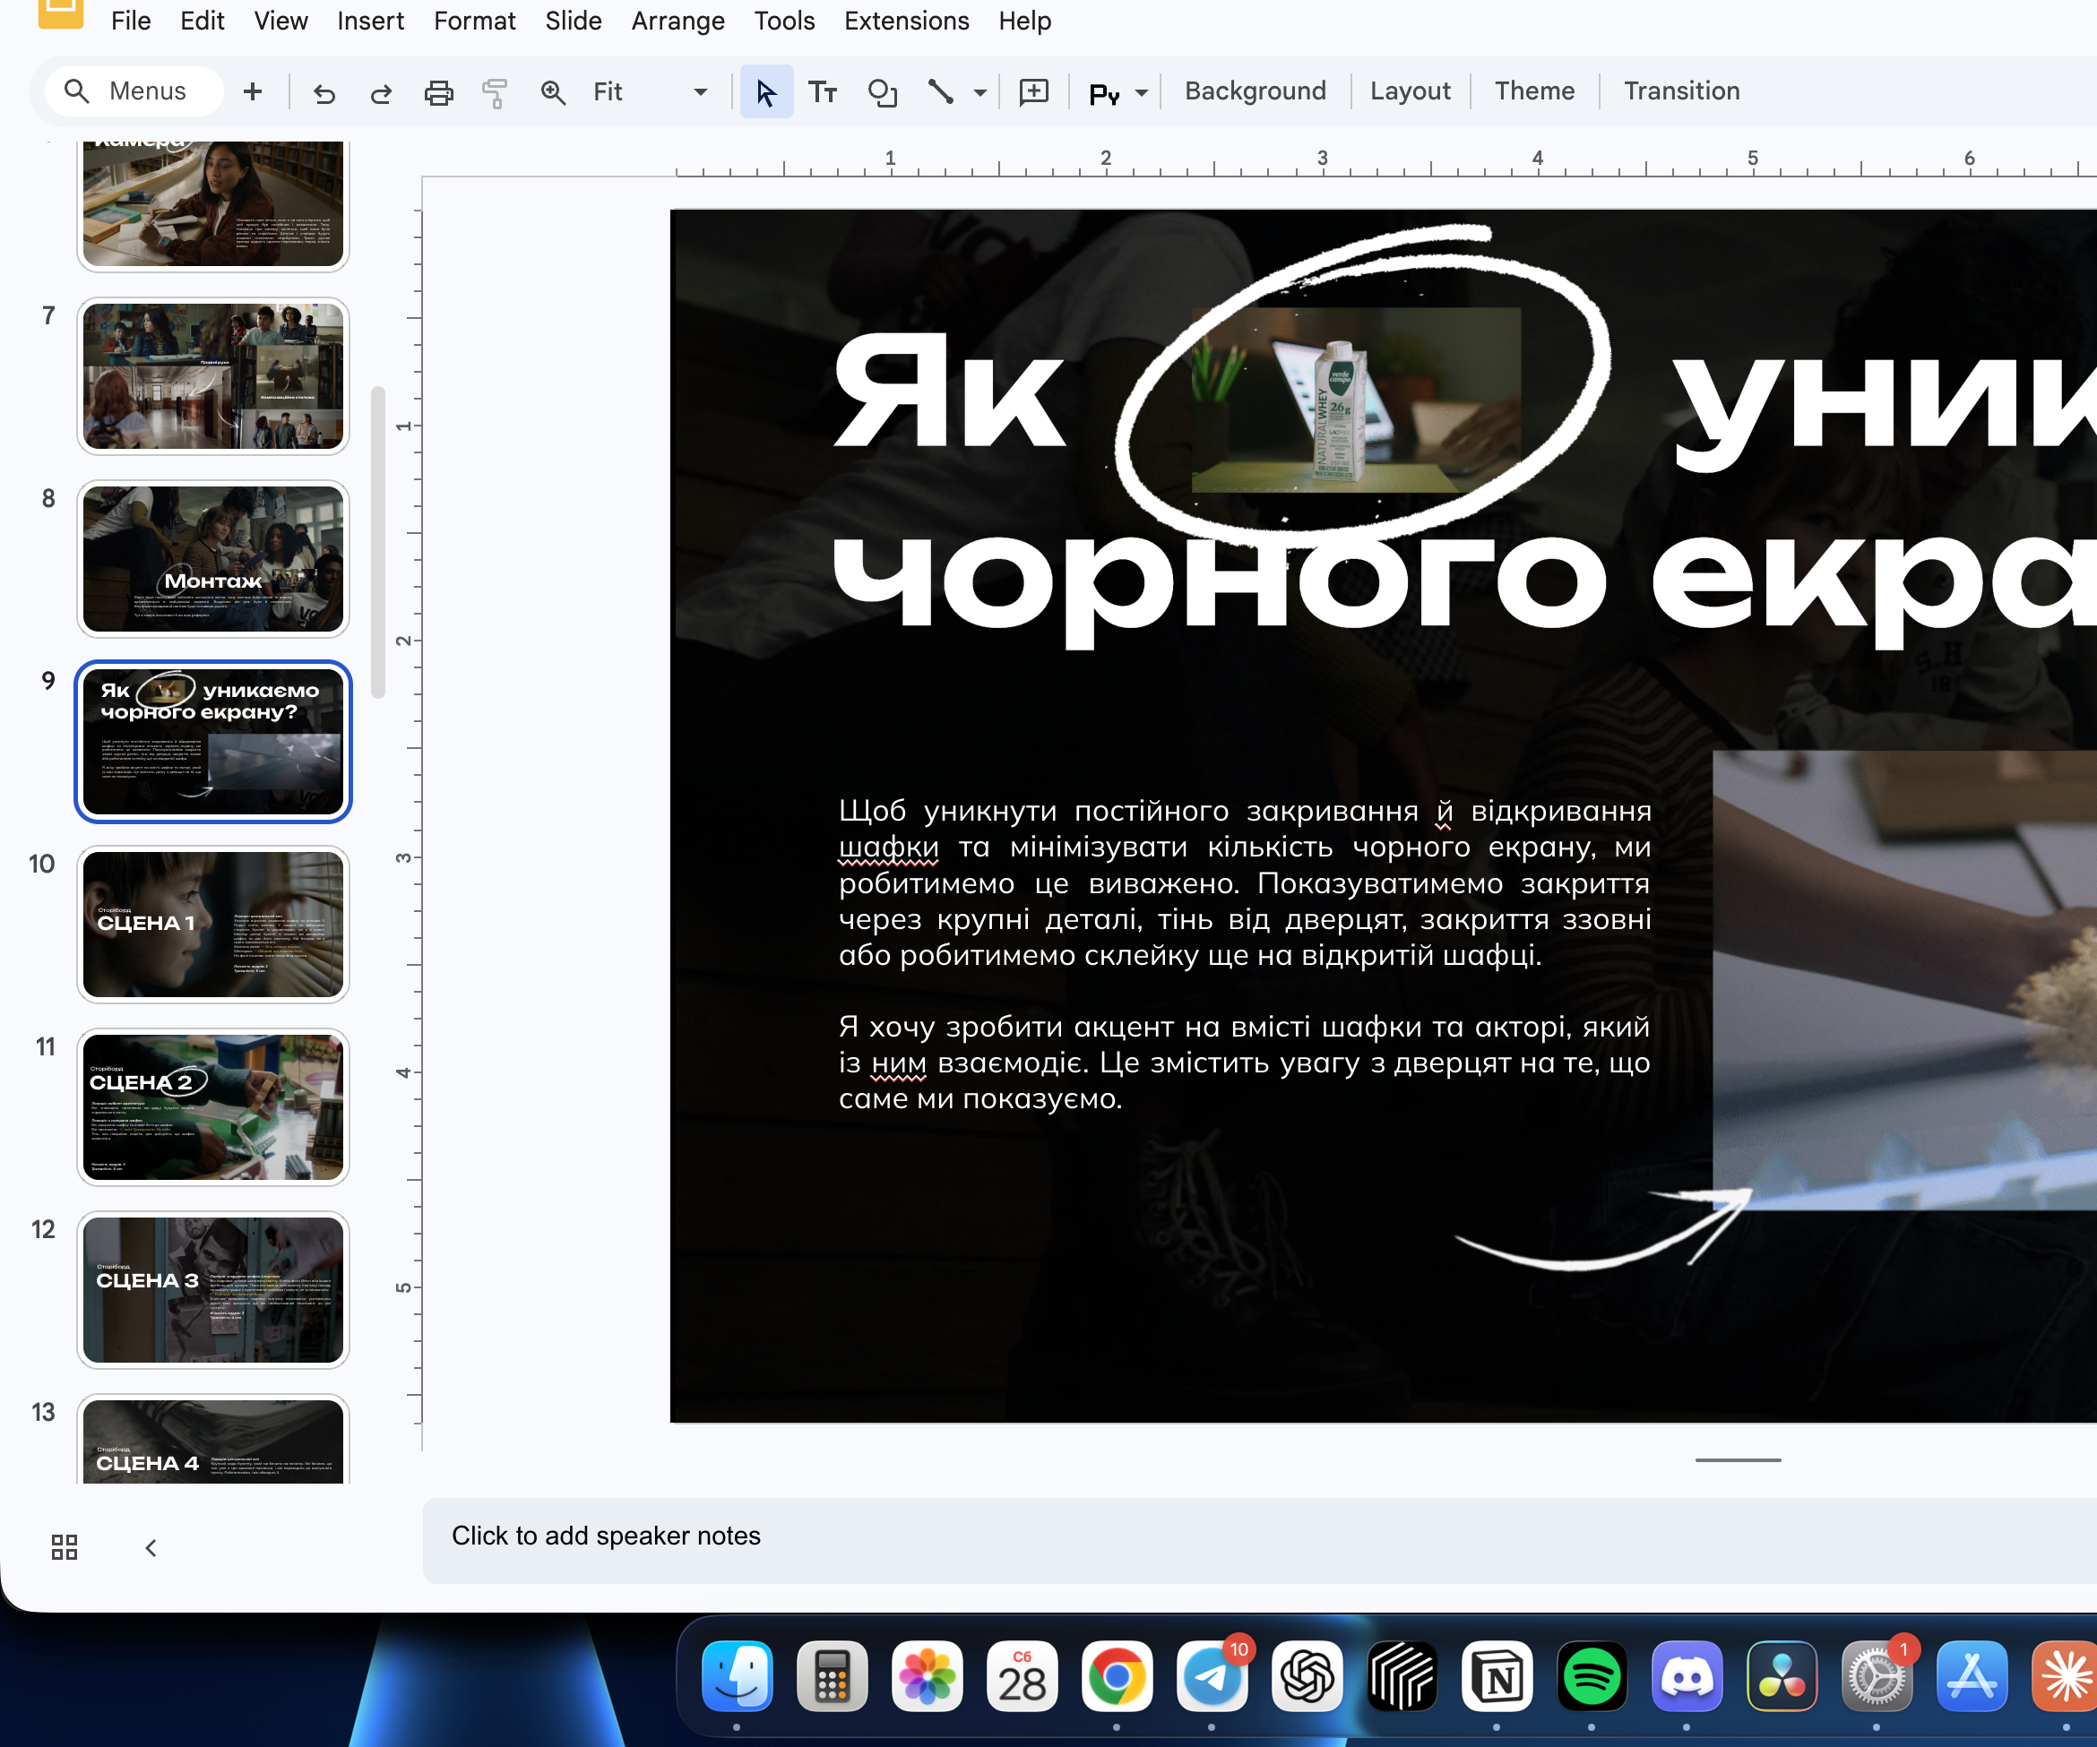This screenshot has width=2097, height=1747.
Task: Select the СЦЕНА 2 slide thumbnail
Action: [x=212, y=1107]
